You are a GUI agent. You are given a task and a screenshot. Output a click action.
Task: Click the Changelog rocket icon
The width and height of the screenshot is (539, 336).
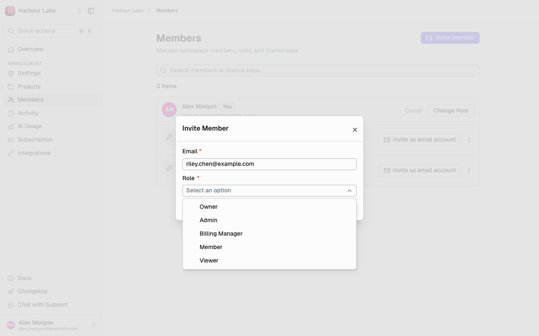pyautogui.click(x=11, y=291)
